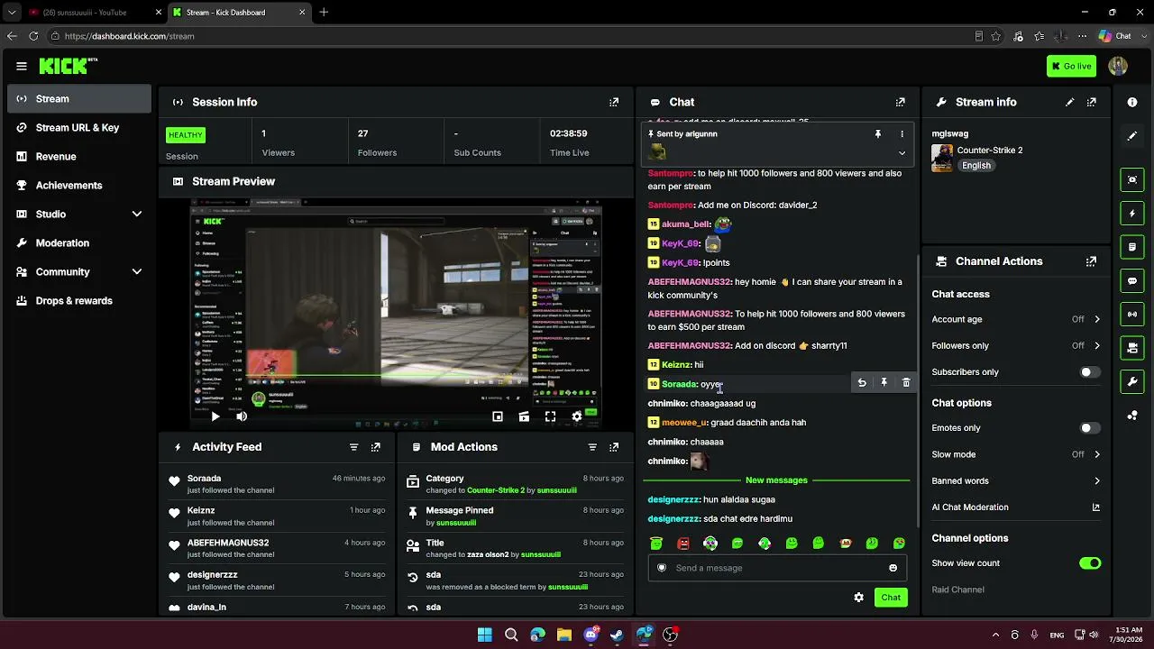
Task: Open AI Chat Moderation external link
Action: tap(1096, 507)
